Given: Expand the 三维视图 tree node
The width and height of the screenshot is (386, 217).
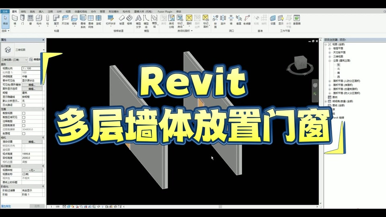Looking at the screenshot, I should (x=330, y=57).
